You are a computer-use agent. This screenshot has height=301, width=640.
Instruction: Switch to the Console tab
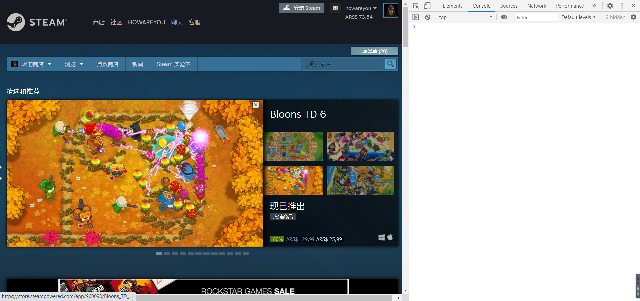click(x=481, y=6)
